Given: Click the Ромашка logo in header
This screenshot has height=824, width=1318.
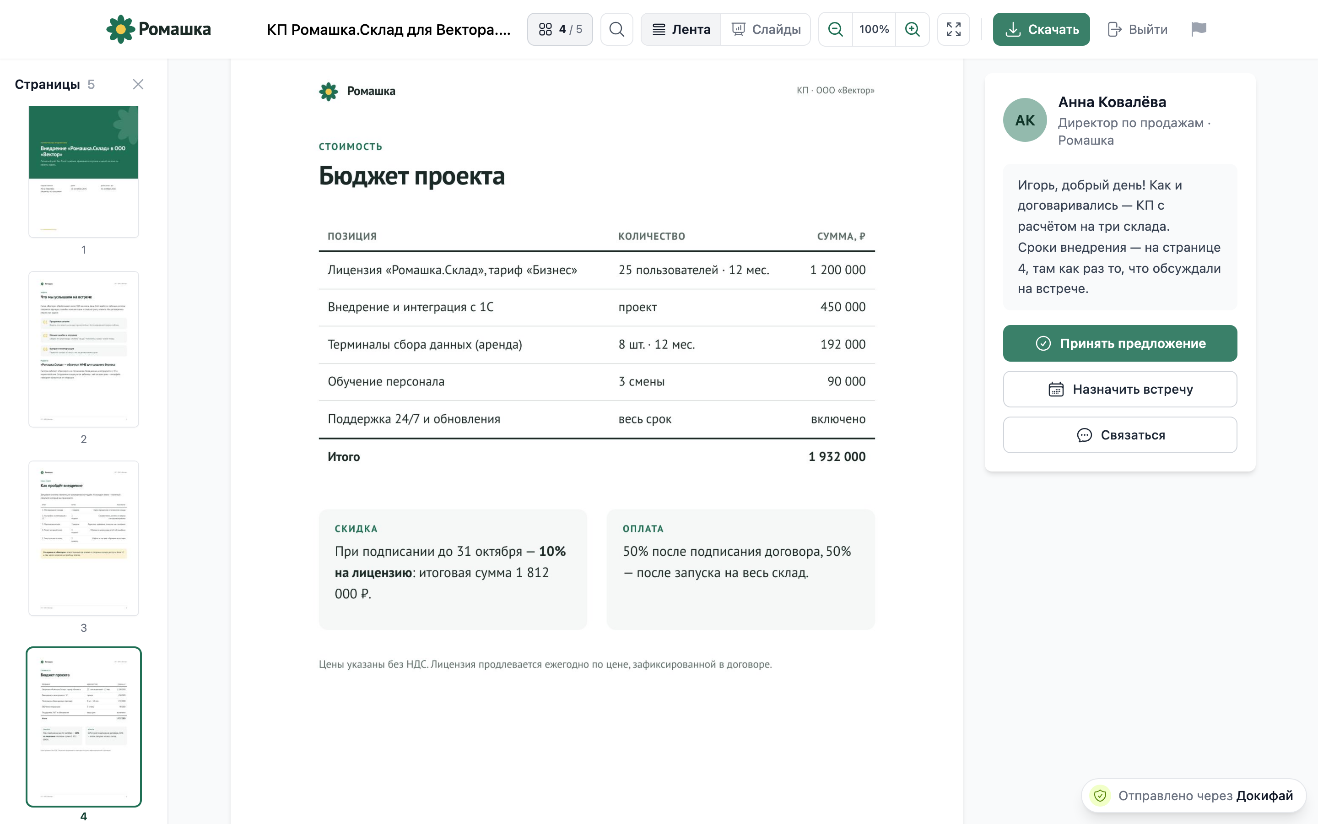Looking at the screenshot, I should tap(158, 29).
